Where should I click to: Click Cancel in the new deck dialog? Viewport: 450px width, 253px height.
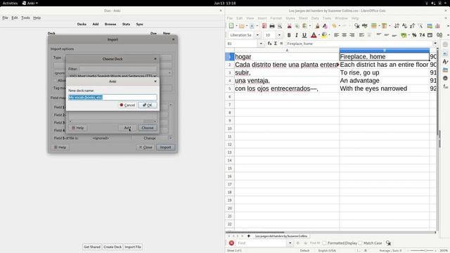(x=127, y=105)
